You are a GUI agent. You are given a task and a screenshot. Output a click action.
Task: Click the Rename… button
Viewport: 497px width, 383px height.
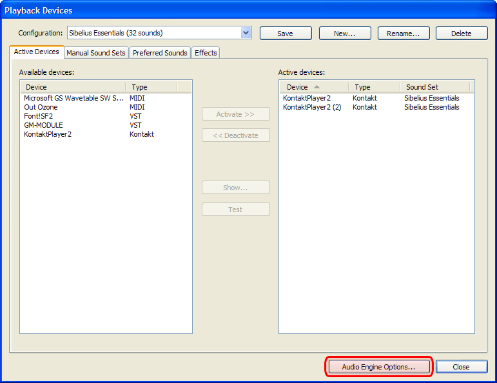point(404,34)
